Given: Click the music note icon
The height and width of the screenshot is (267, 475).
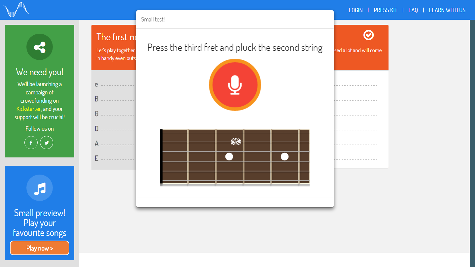Looking at the screenshot, I should [40, 188].
